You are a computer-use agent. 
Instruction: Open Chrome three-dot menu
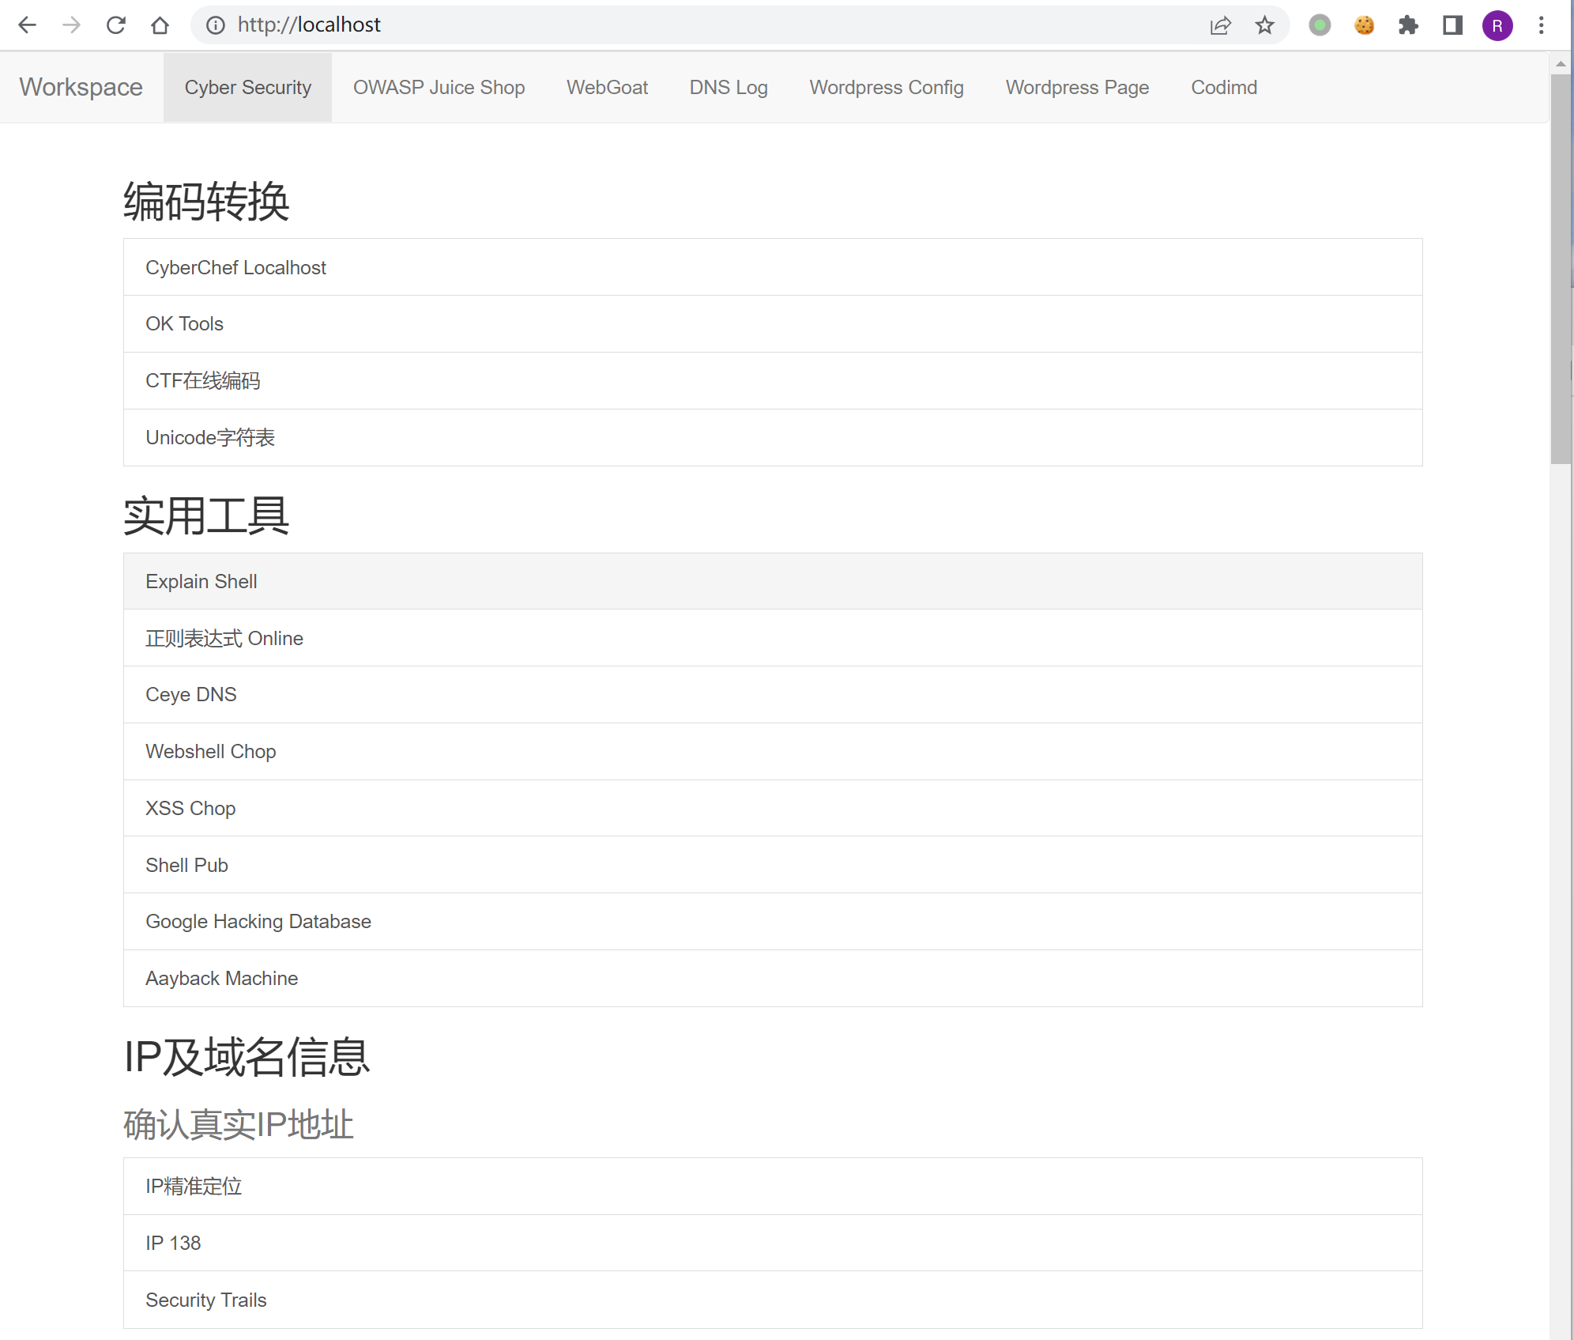[x=1541, y=25]
